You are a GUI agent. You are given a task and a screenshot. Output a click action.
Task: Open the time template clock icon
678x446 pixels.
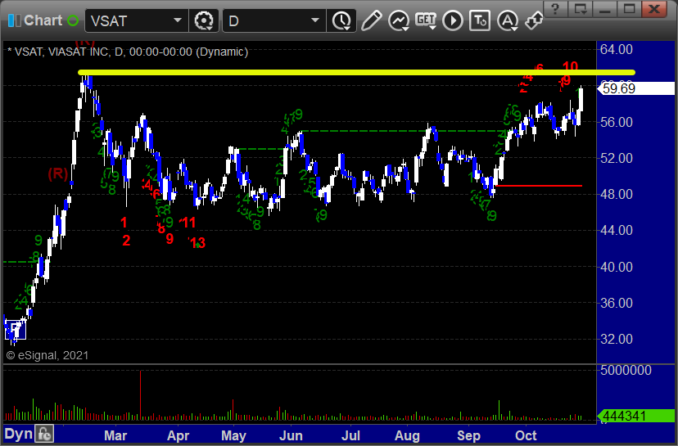coord(341,20)
